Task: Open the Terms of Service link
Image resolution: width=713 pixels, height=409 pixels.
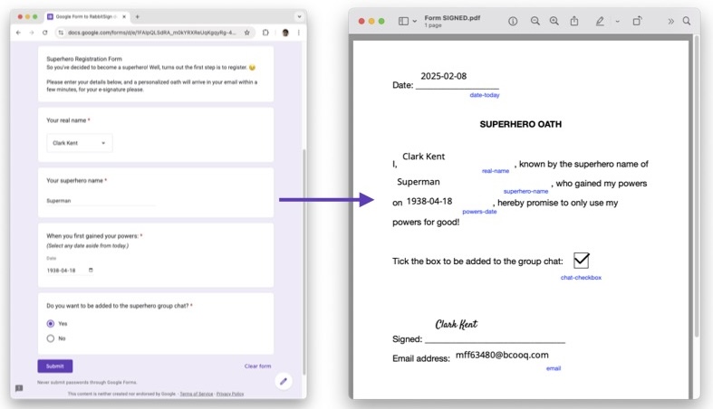Action: pos(197,394)
